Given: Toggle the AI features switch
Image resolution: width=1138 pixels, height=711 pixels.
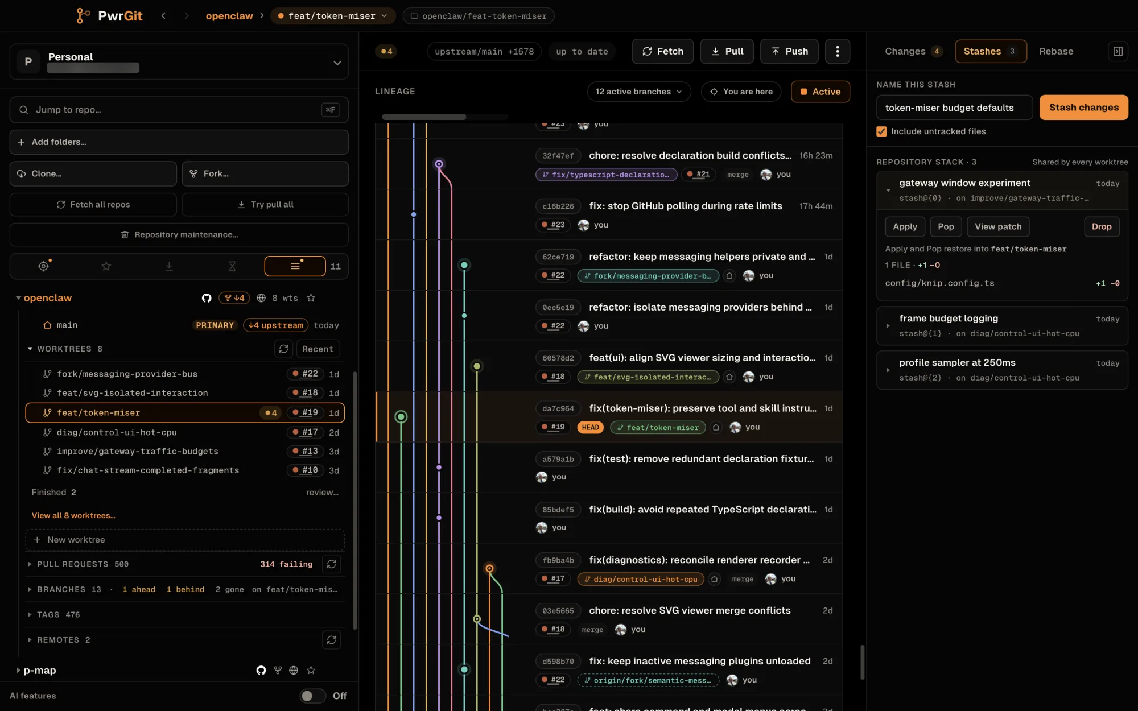Looking at the screenshot, I should [x=312, y=696].
